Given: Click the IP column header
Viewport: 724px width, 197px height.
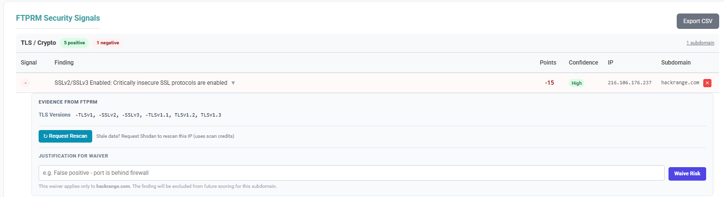Looking at the screenshot, I should 611,63.
